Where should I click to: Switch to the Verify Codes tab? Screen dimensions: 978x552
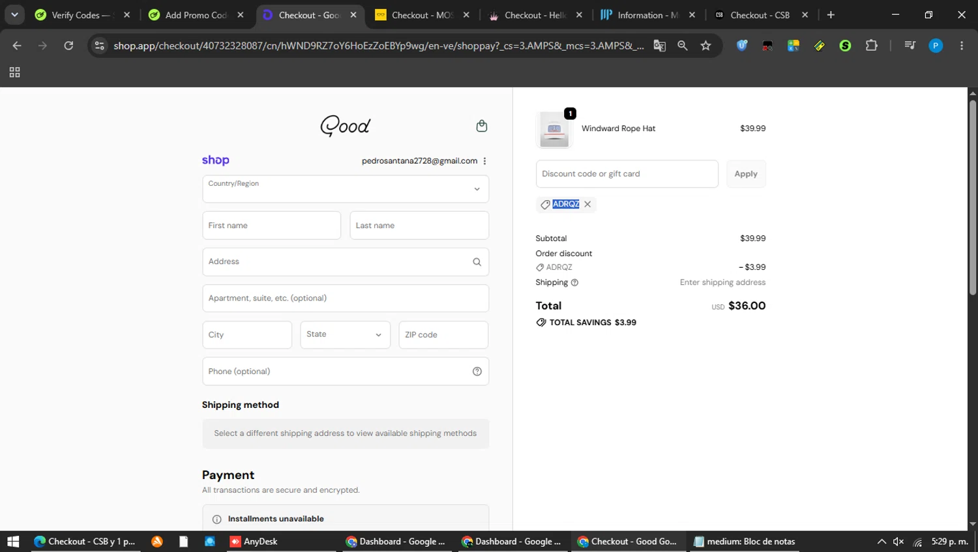83,15
